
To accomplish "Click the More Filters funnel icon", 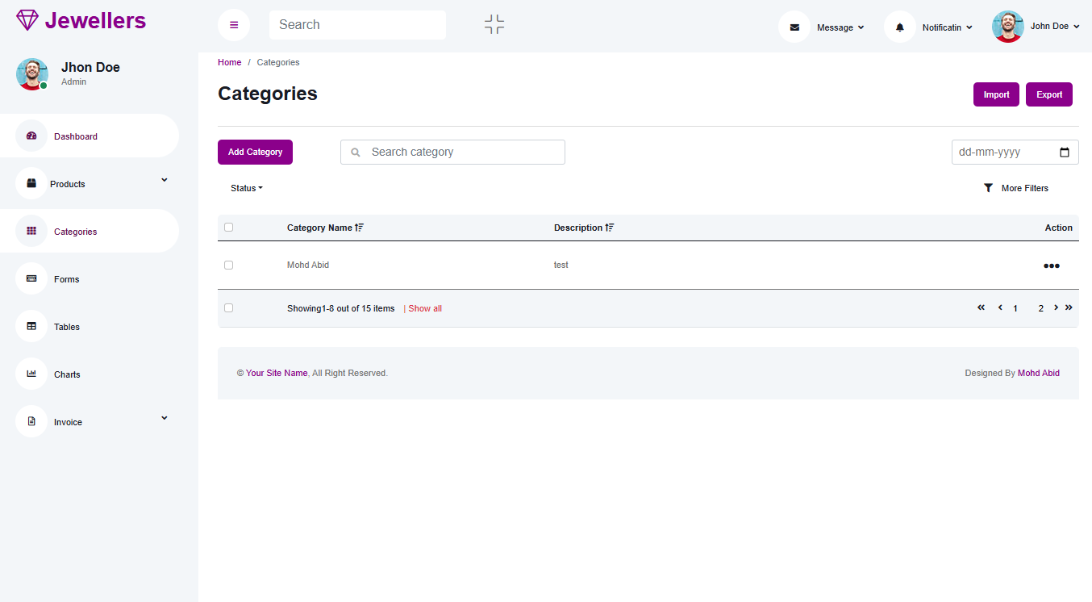I will 988,188.
